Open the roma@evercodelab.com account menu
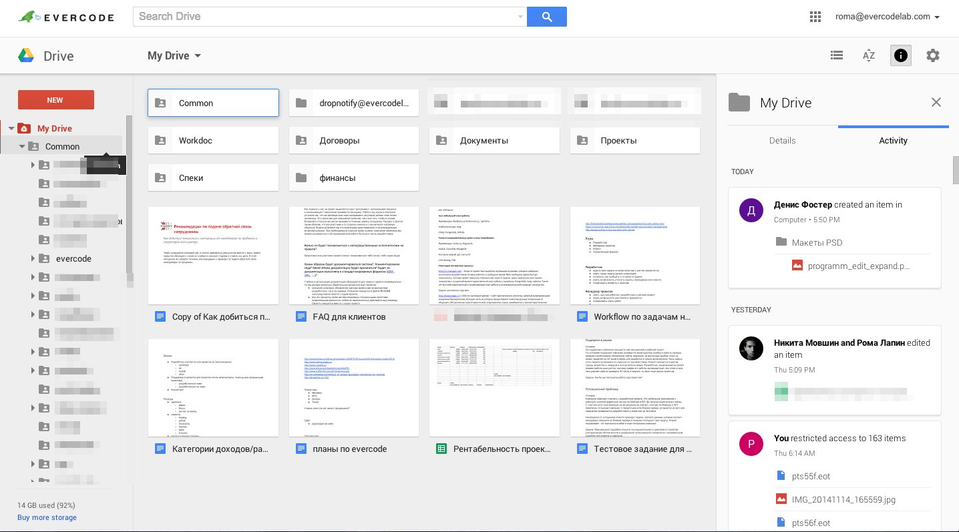Screen dimensions: 959x532 tap(887, 17)
